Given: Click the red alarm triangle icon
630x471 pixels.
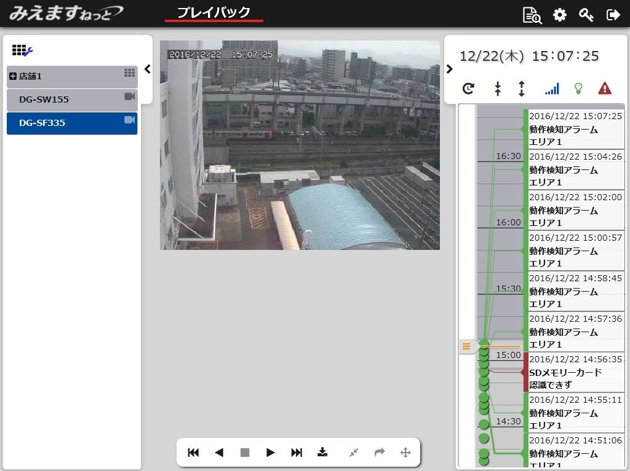Looking at the screenshot, I should [x=605, y=89].
